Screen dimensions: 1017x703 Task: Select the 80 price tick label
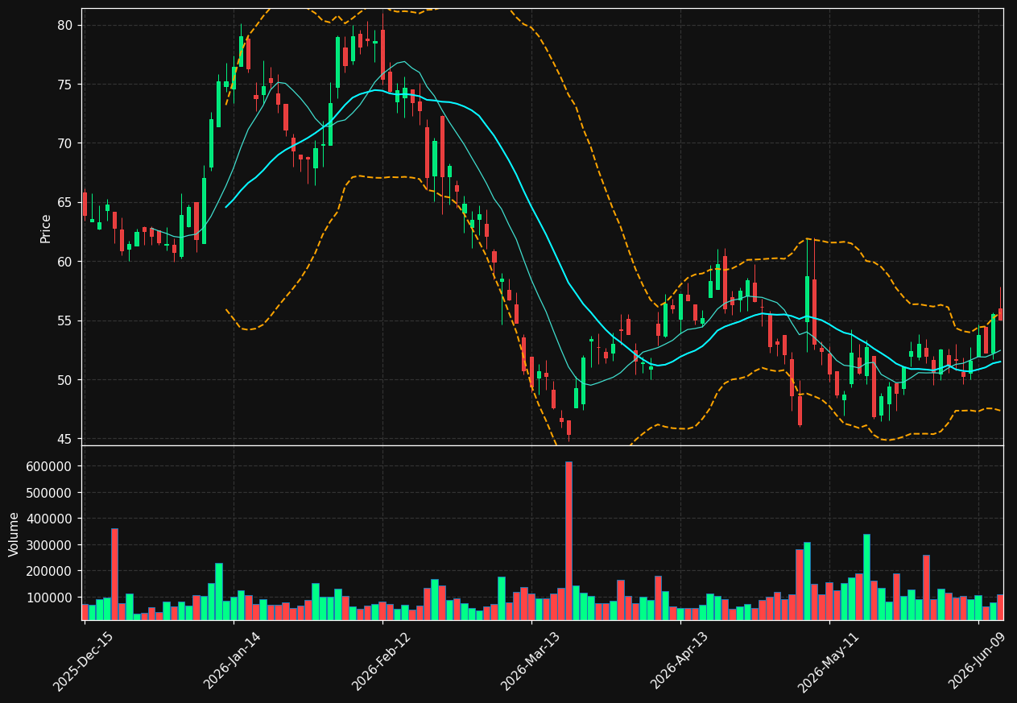click(x=64, y=26)
